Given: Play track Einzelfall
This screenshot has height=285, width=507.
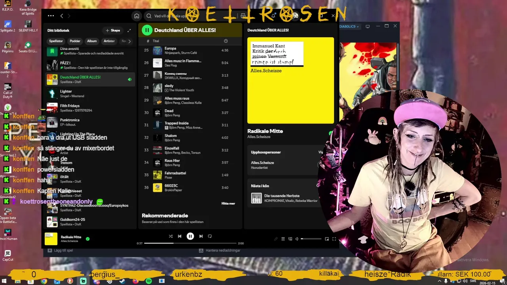Looking at the screenshot, I should (x=190, y=150).
